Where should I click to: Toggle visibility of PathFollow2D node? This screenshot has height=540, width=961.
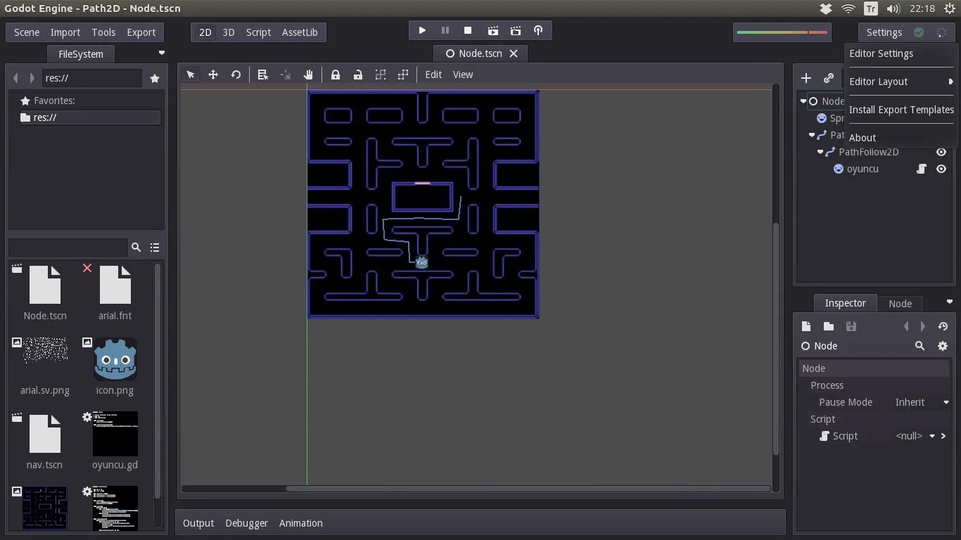click(941, 152)
